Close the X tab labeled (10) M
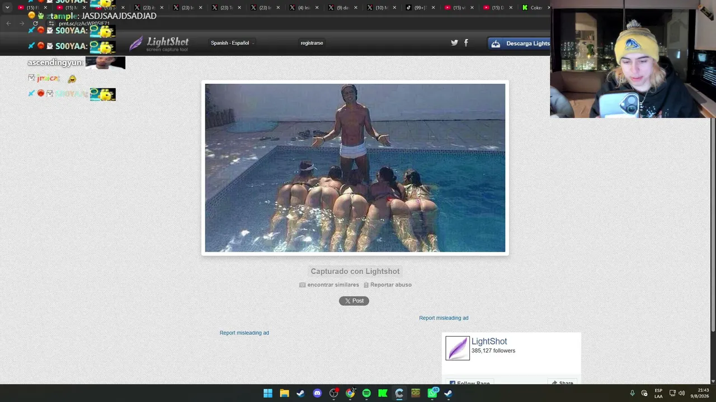This screenshot has width=716, height=402. (x=394, y=8)
